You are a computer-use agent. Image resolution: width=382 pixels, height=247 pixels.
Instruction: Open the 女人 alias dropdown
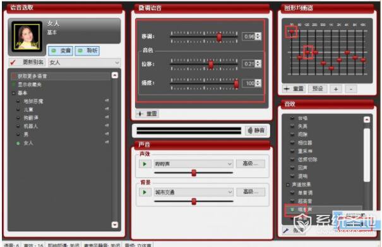click(x=85, y=63)
